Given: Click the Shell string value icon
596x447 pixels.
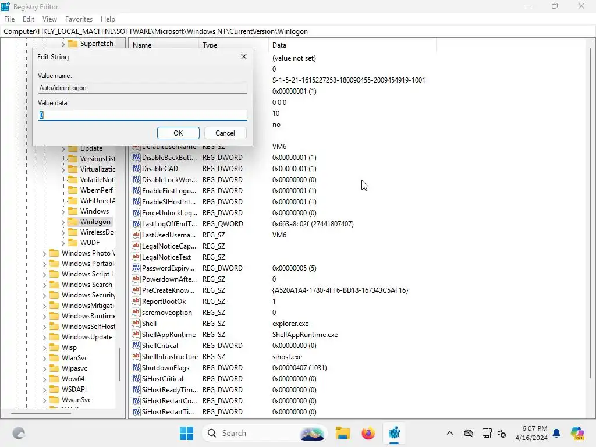Looking at the screenshot, I should tap(136, 323).
